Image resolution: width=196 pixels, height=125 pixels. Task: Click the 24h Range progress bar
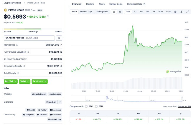click(x=33, y=29)
